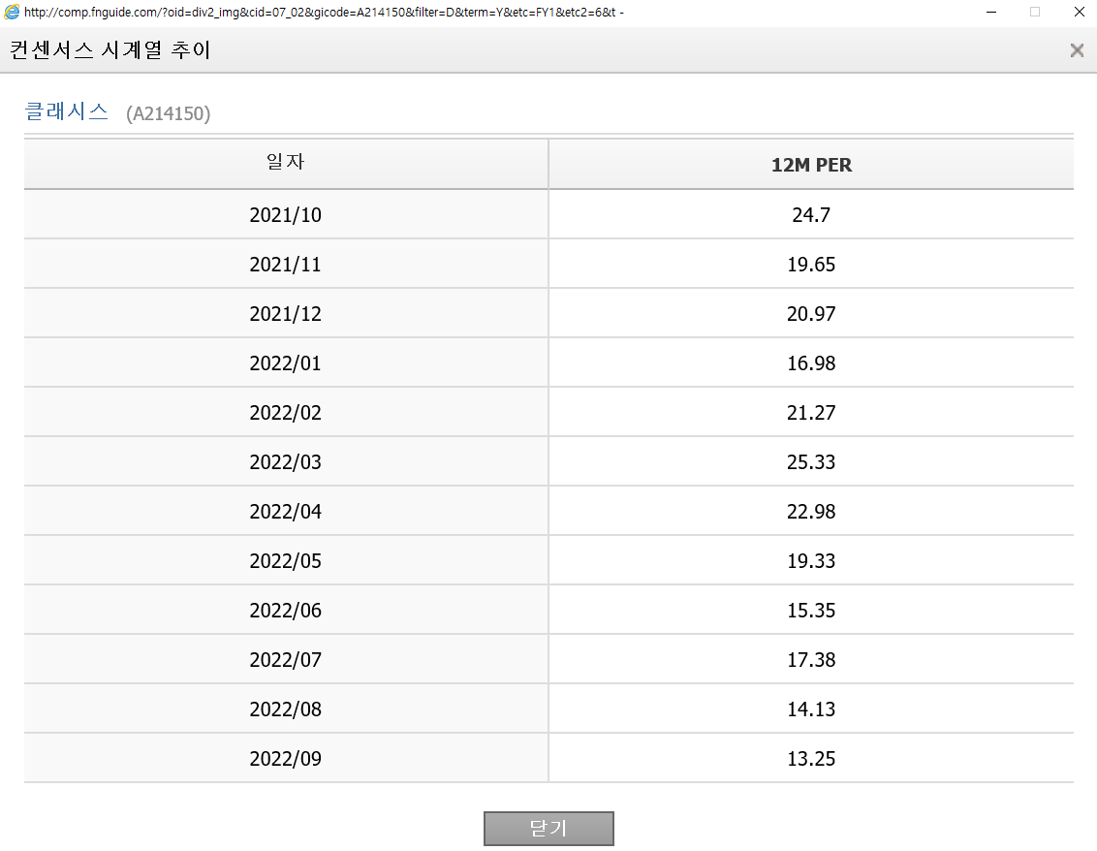Click the 컨센서스 시계열 추이 heading
Screen dimensions: 1097x851
(110, 49)
